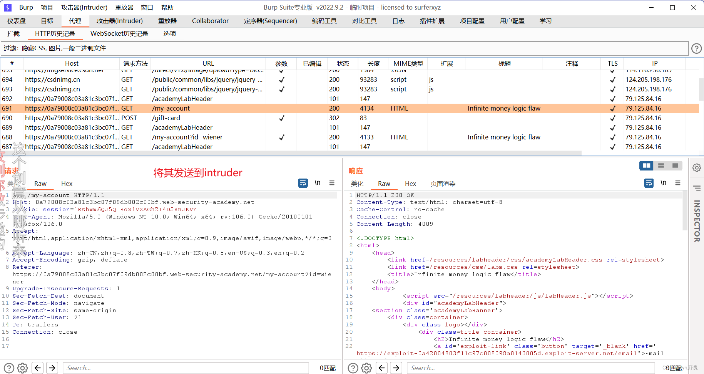Switch response view to 美化 tab
The height and width of the screenshot is (374, 704).
pyautogui.click(x=357, y=184)
